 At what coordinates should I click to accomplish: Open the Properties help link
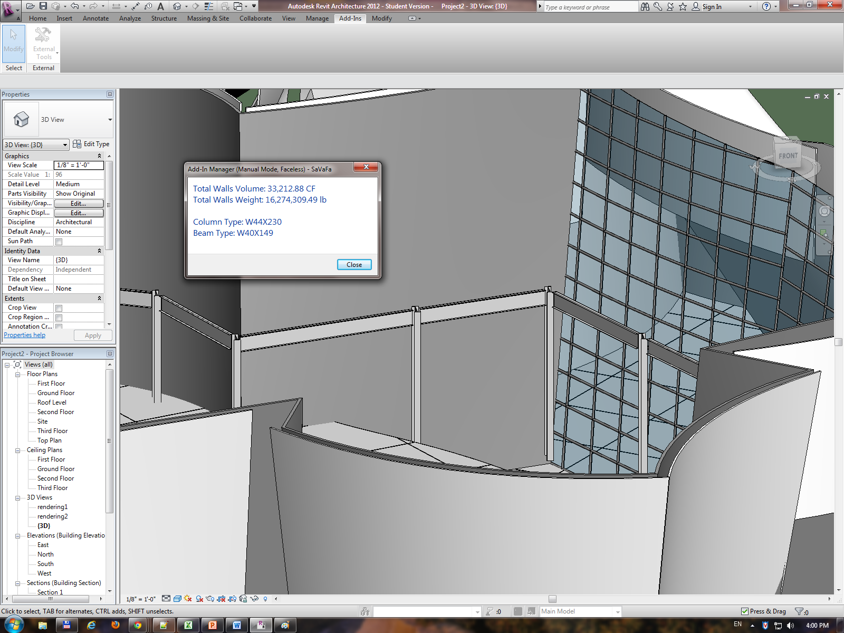(24, 335)
